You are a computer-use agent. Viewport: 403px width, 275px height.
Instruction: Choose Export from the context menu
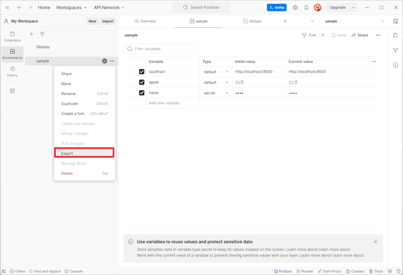pyautogui.click(x=84, y=153)
